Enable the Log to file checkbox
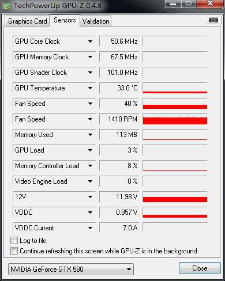The width and height of the screenshot is (225, 281). [x=14, y=241]
